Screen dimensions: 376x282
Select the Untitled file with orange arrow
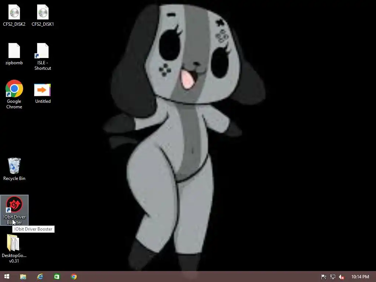43,90
